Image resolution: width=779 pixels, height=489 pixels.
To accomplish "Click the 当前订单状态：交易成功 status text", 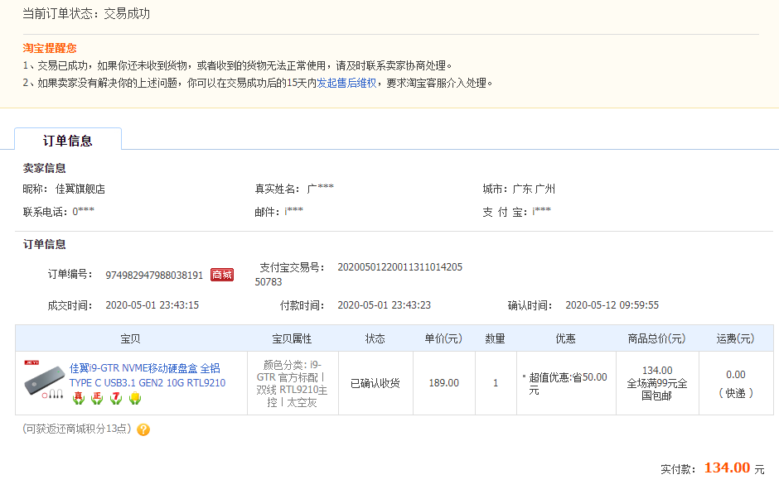I will pos(86,14).
